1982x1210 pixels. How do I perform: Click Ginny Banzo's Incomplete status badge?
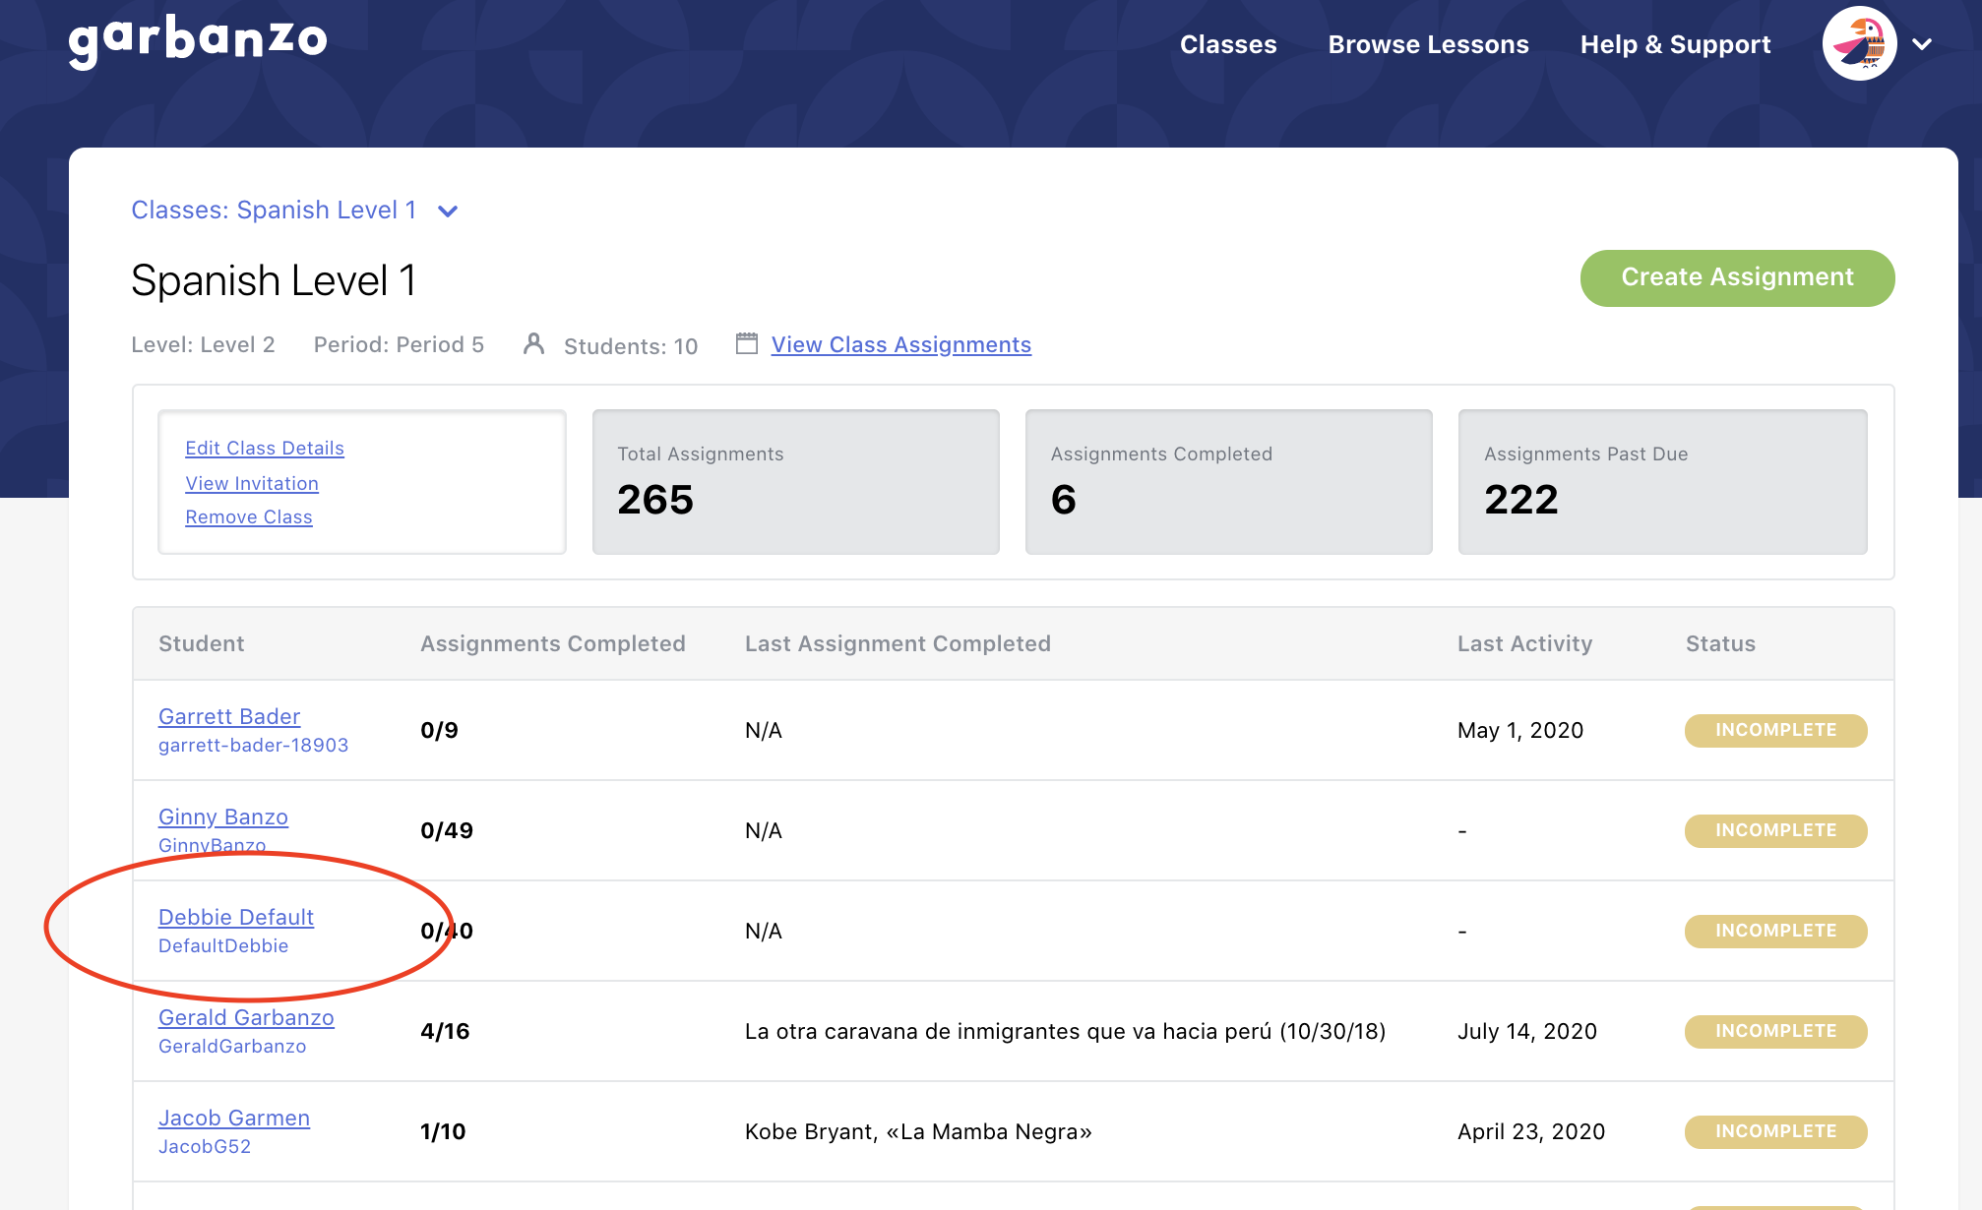(1774, 830)
